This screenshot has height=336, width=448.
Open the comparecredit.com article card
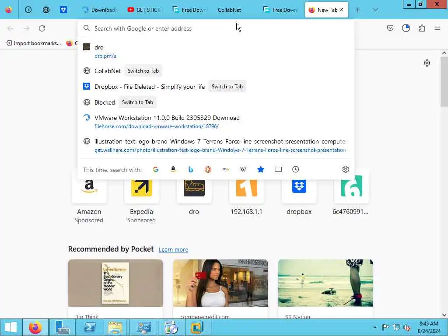pos(220,289)
